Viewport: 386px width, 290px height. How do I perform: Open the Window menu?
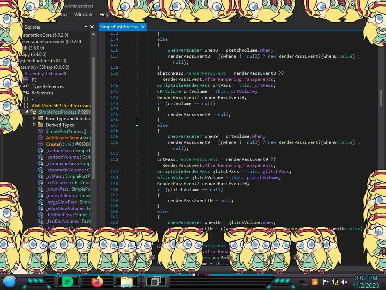pos(83,15)
